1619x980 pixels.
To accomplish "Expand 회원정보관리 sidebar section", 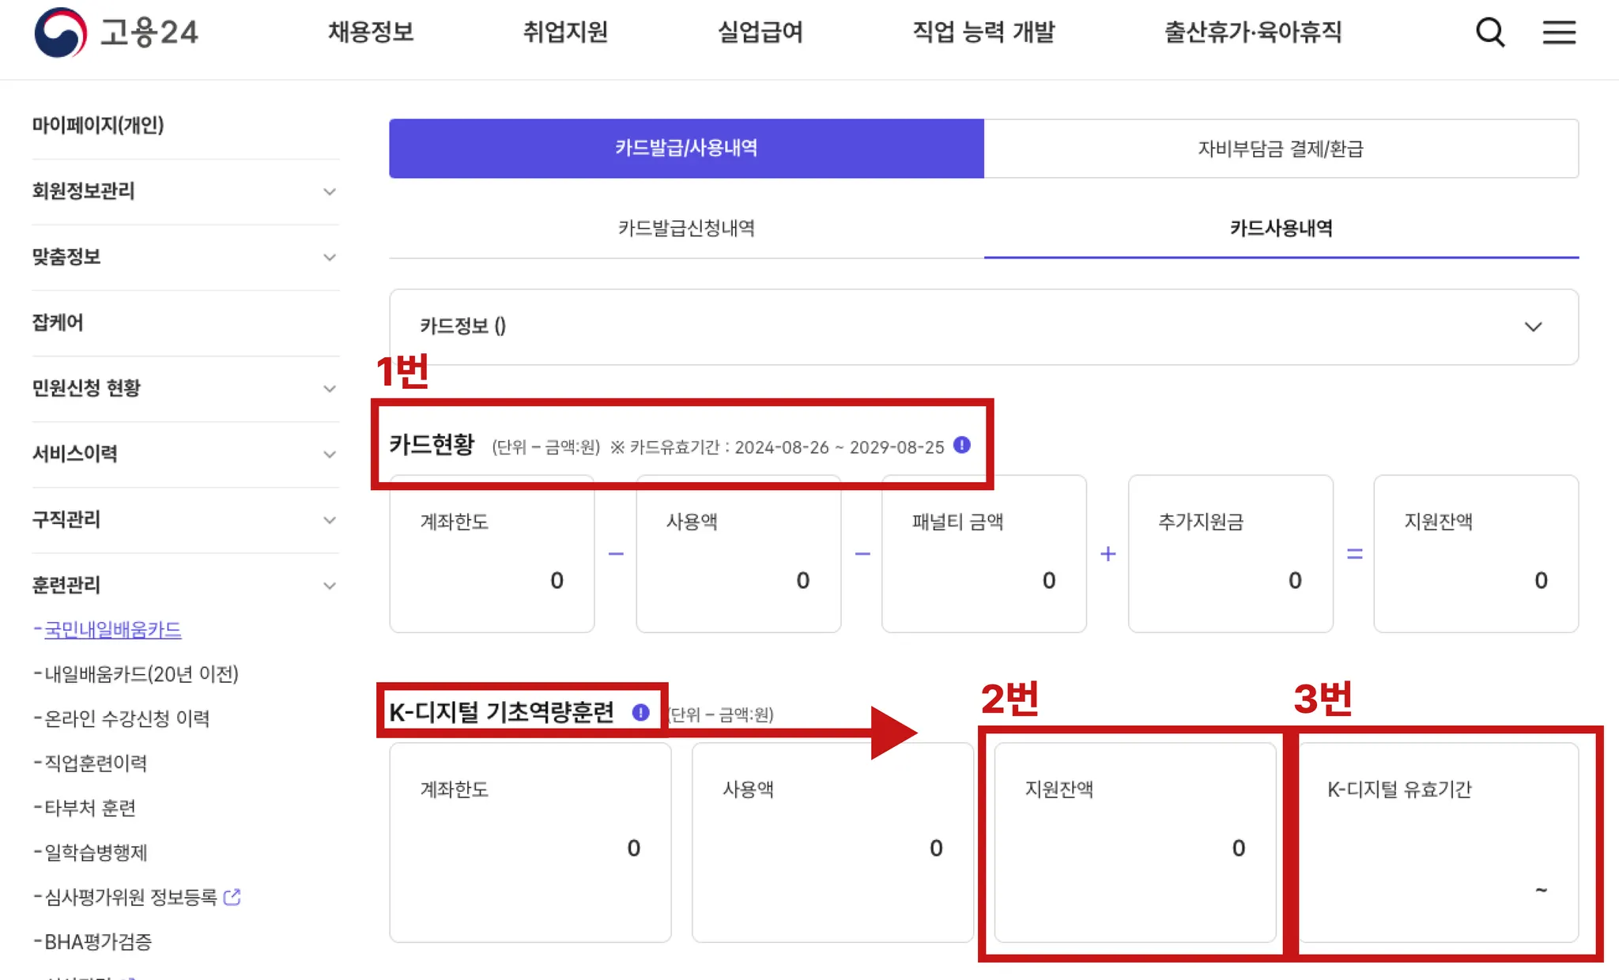I will (330, 191).
